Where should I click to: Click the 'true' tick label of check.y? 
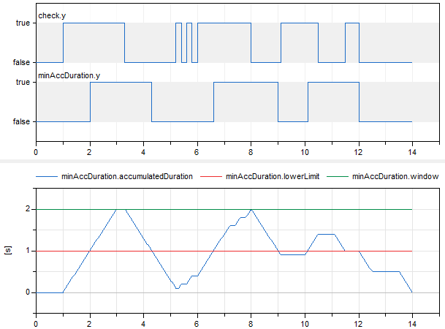click(23, 23)
